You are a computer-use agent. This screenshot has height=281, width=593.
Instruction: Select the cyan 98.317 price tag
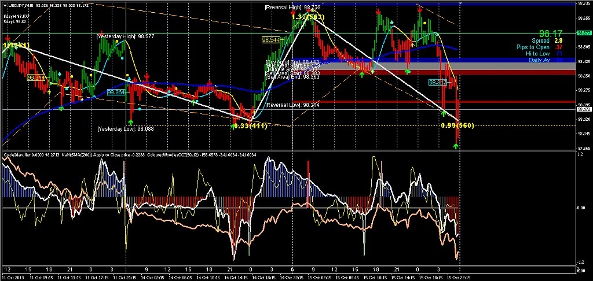[x=438, y=82]
